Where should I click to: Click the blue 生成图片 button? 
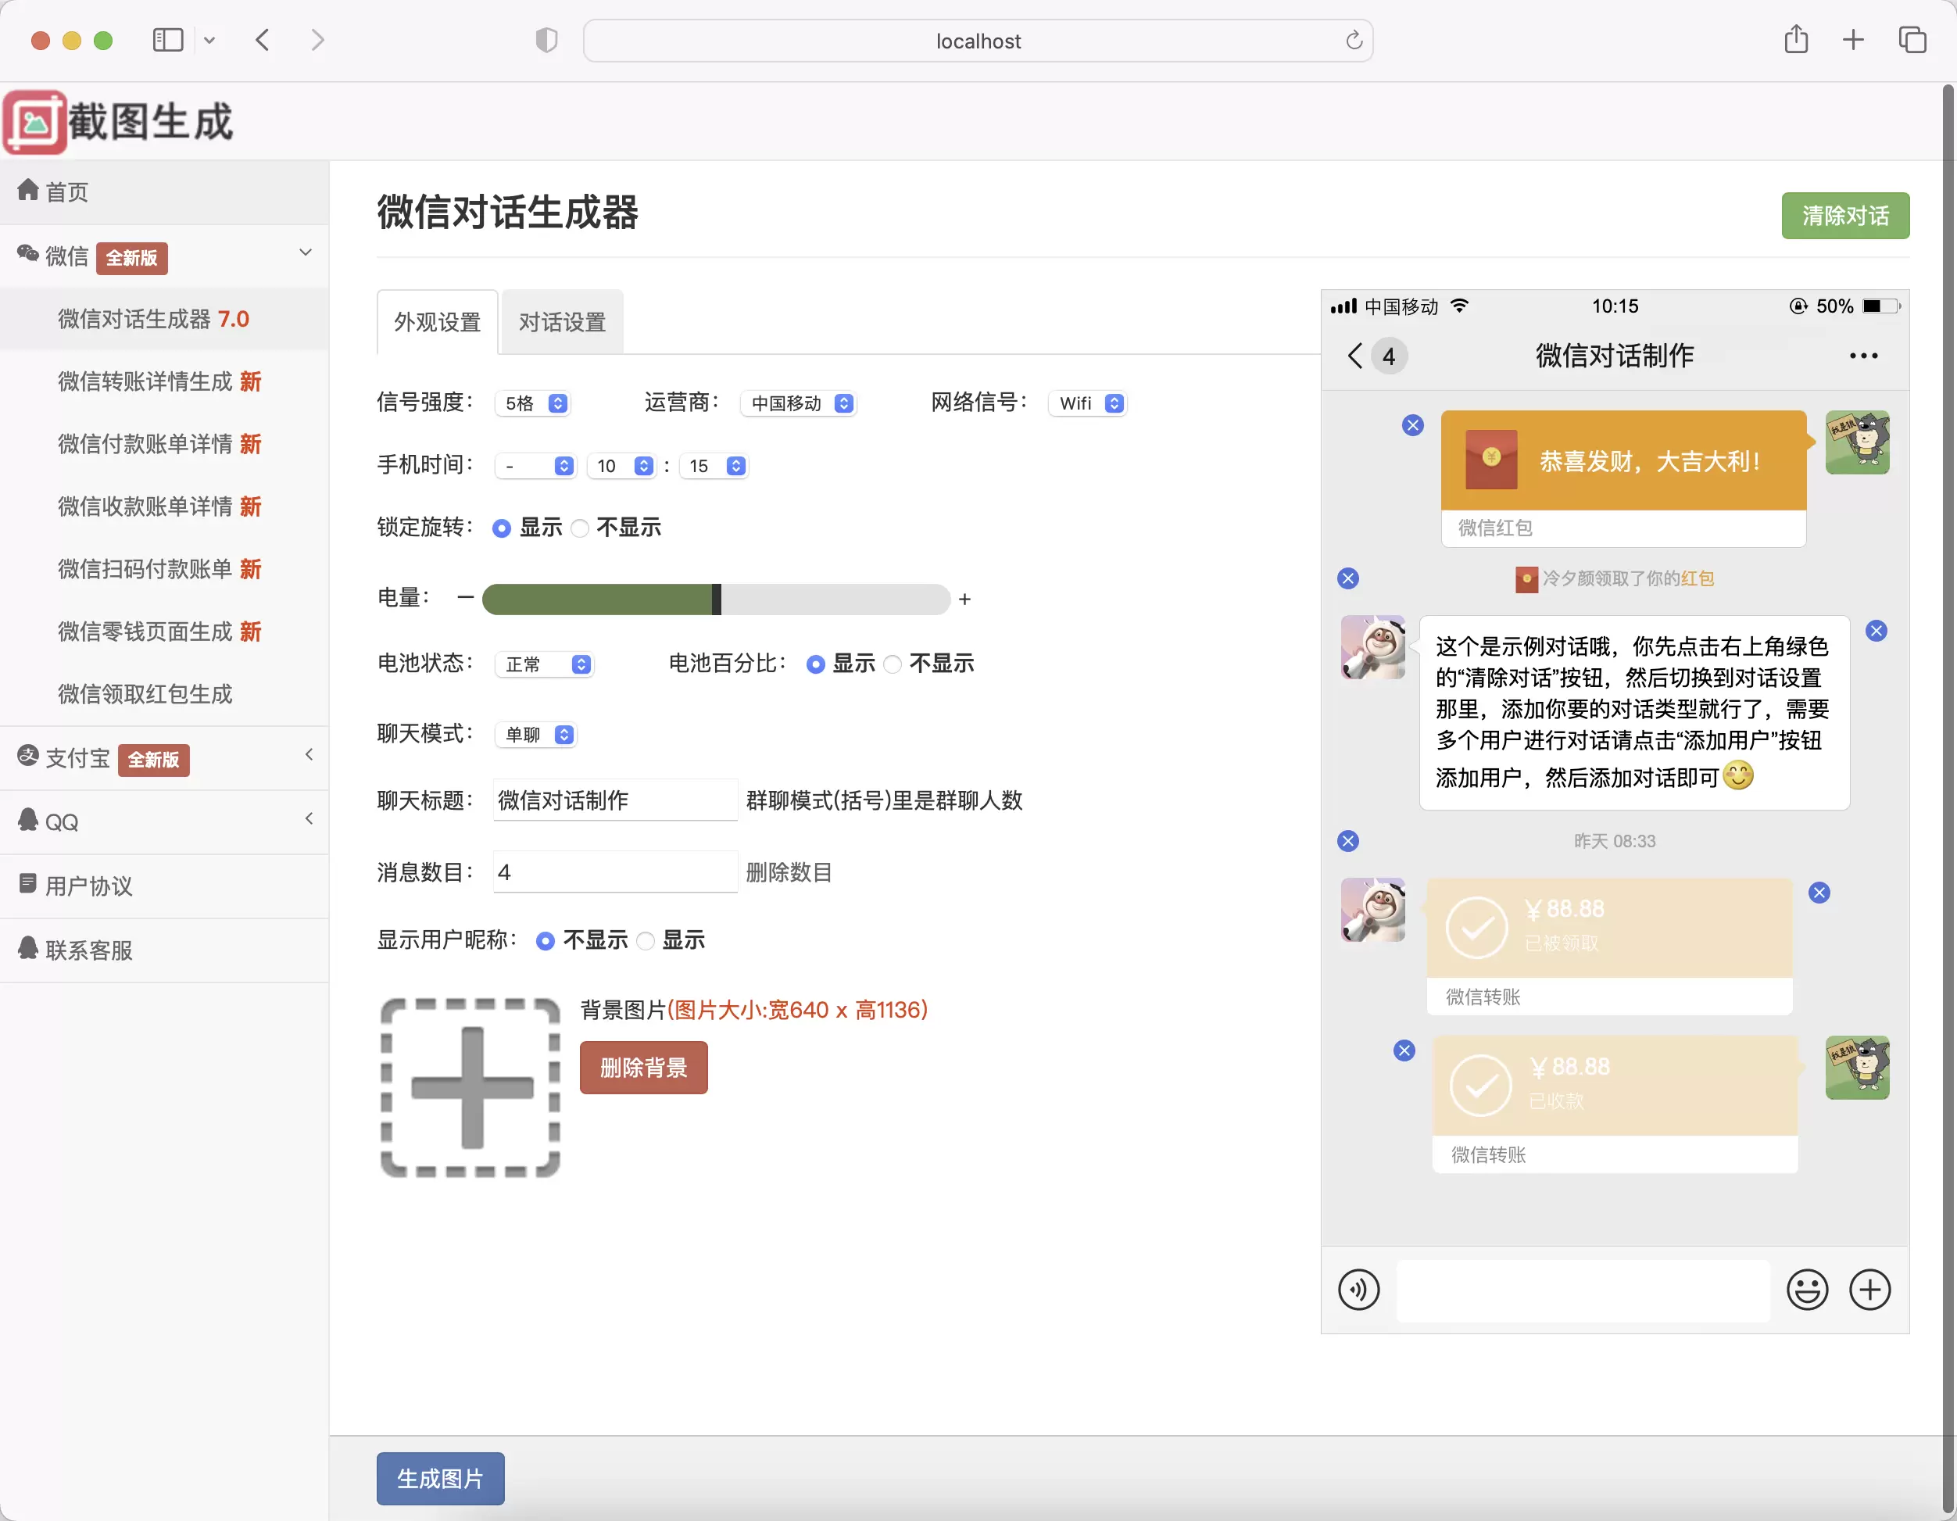[x=440, y=1478]
